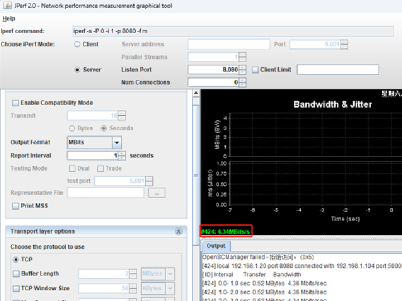Click the browse ... button for Representative File

click(x=156, y=193)
